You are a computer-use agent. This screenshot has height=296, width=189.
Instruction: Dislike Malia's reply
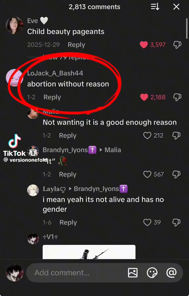click(176, 136)
